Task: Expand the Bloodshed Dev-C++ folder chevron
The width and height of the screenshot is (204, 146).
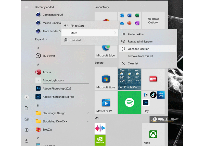Action: (88, 121)
